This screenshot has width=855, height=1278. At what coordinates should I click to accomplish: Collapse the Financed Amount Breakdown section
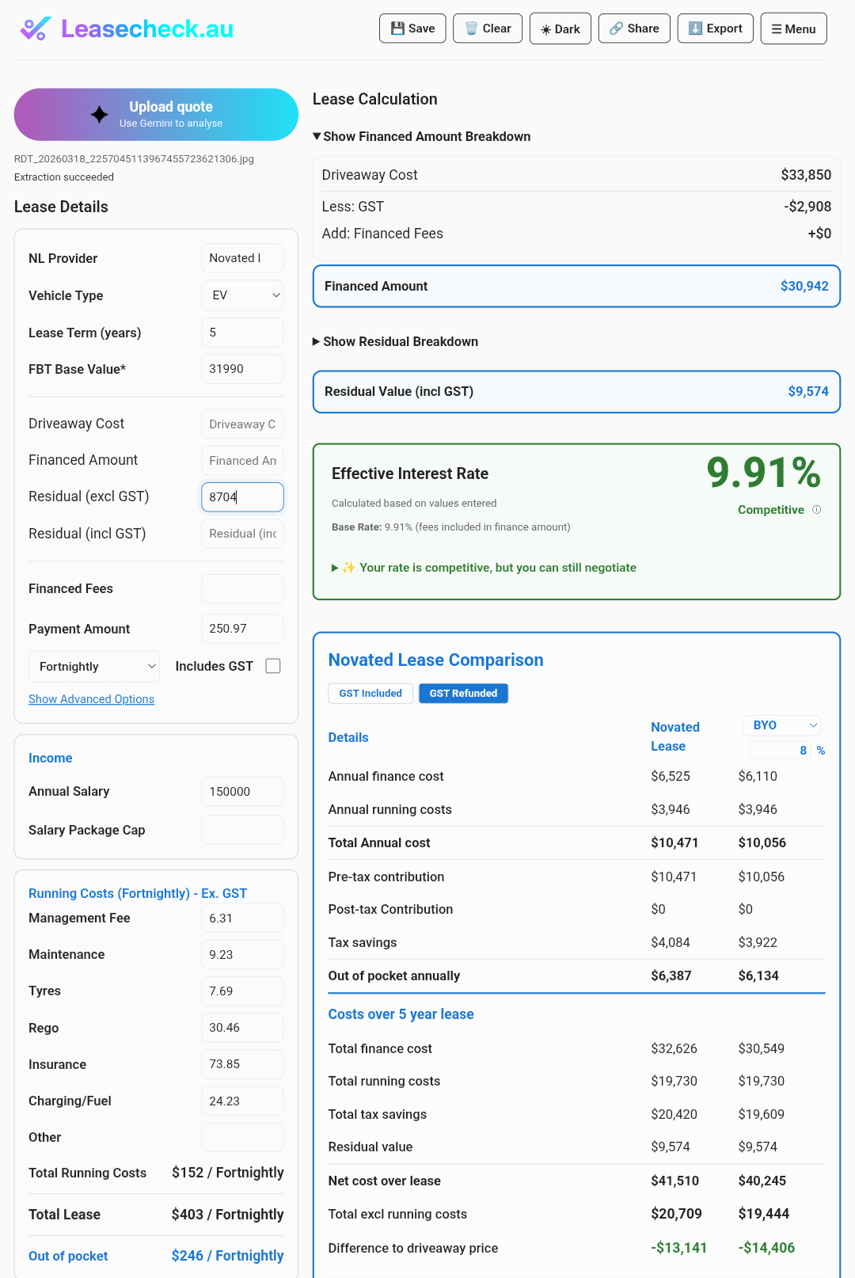422,136
